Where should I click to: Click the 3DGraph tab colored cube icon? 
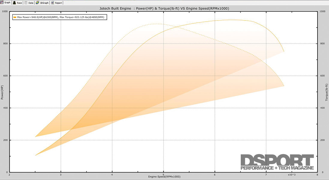[37, 2]
